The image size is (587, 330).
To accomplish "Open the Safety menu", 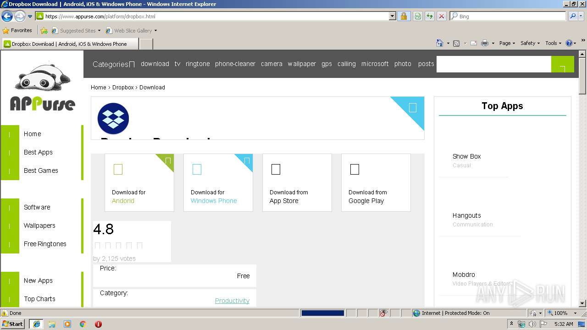I will point(530,43).
